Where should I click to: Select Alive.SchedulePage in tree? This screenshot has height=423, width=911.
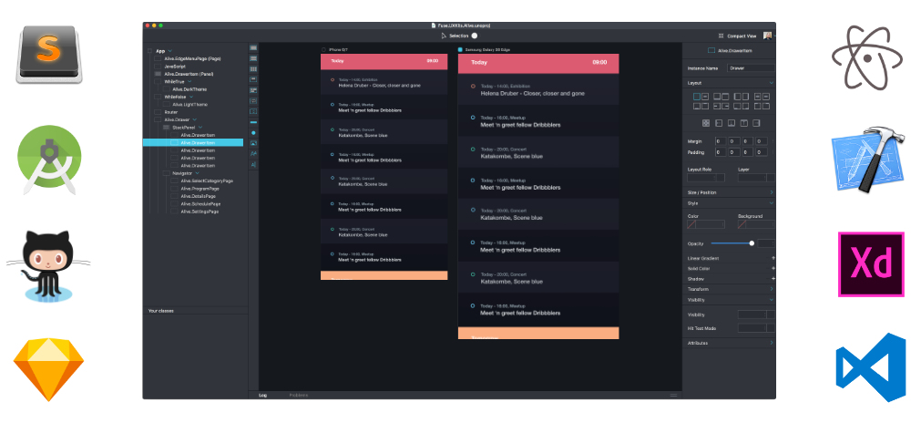pyautogui.click(x=200, y=204)
